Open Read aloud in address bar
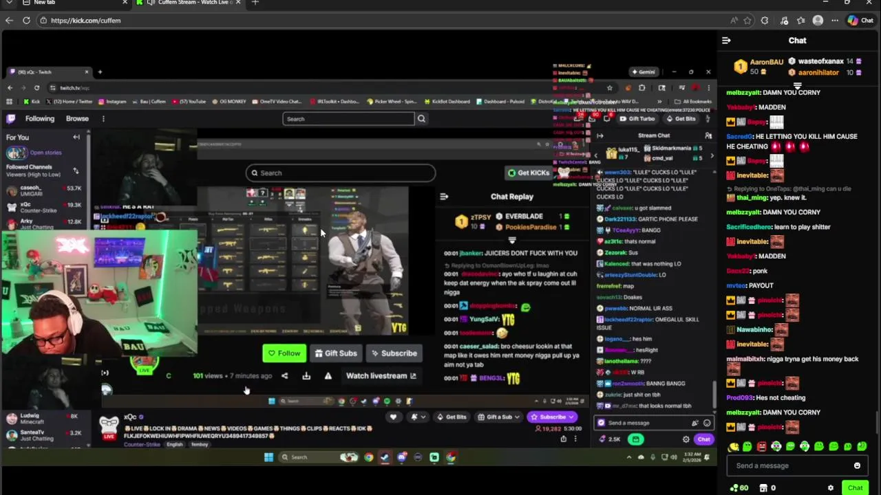The width and height of the screenshot is (881, 495). pyautogui.click(x=734, y=21)
